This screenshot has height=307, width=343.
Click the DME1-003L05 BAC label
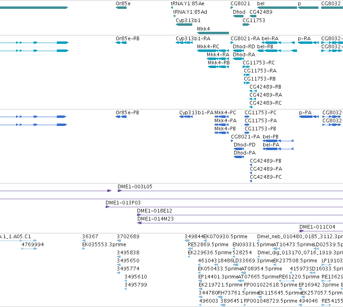click(x=135, y=187)
